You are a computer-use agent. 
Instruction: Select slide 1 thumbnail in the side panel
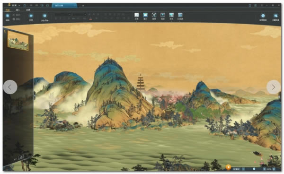point(18,41)
